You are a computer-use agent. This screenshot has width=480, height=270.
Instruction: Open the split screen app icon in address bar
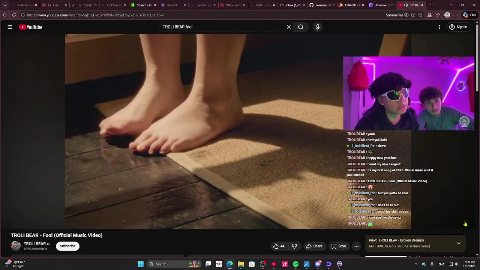pos(413,15)
